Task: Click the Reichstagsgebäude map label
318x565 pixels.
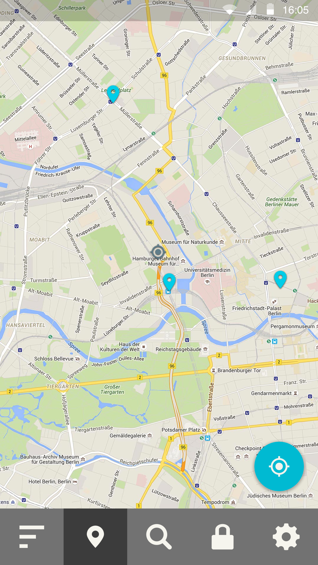Action: (x=178, y=349)
